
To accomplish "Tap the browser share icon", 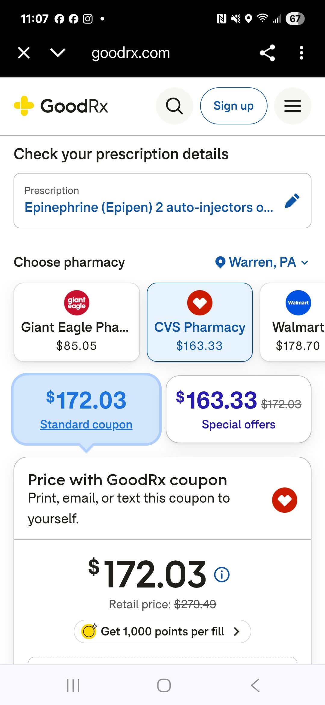I will coord(267,53).
